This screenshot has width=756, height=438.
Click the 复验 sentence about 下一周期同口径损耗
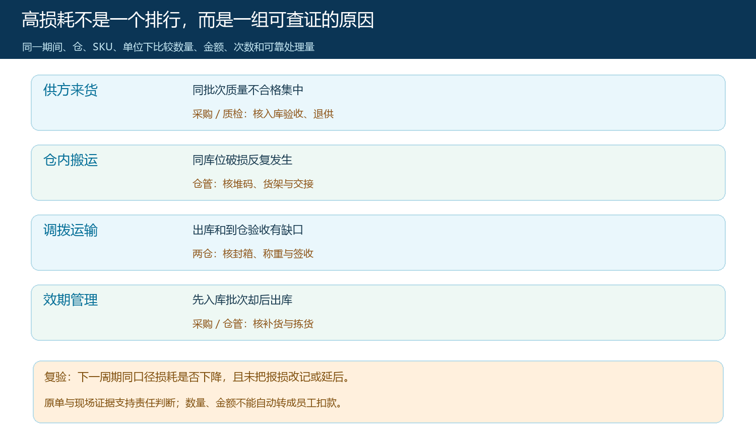pyautogui.click(x=198, y=377)
